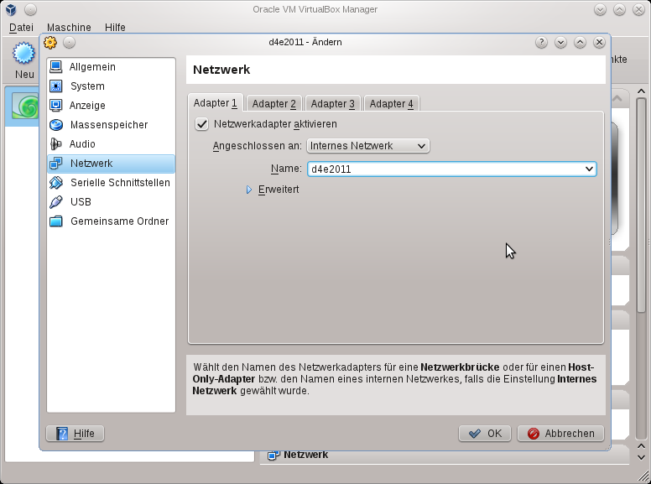Click the Anzeige monitor icon
The height and width of the screenshot is (484, 651).
[55, 106]
